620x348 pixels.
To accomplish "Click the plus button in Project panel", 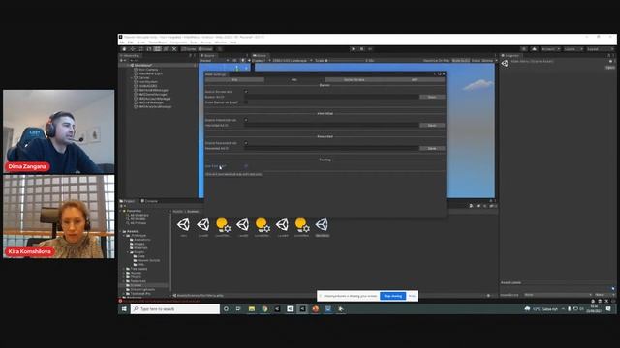I will (x=122, y=206).
